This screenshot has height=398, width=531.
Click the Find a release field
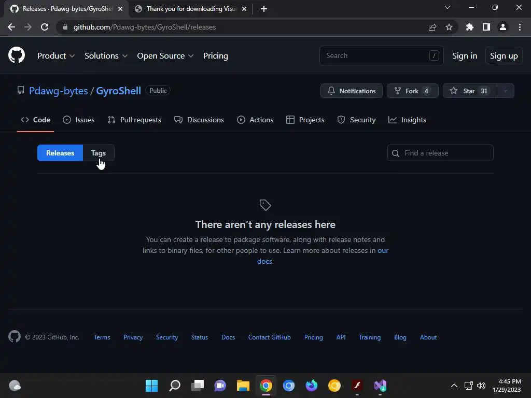coord(440,153)
